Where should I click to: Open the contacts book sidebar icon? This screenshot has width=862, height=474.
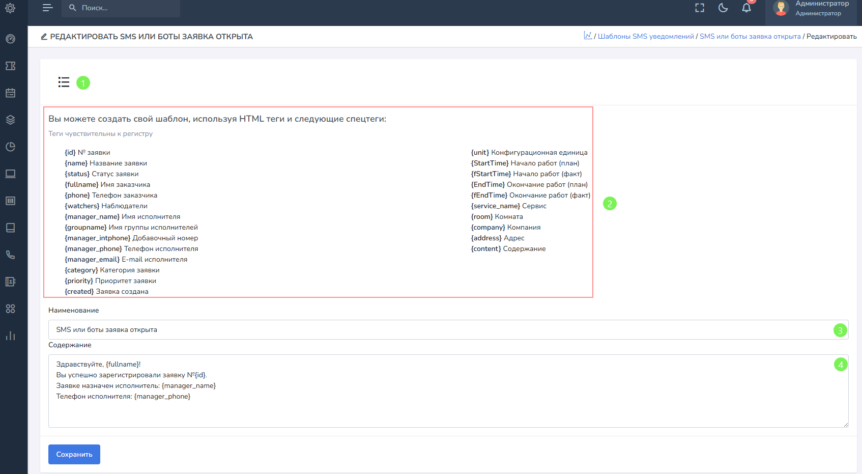[10, 282]
